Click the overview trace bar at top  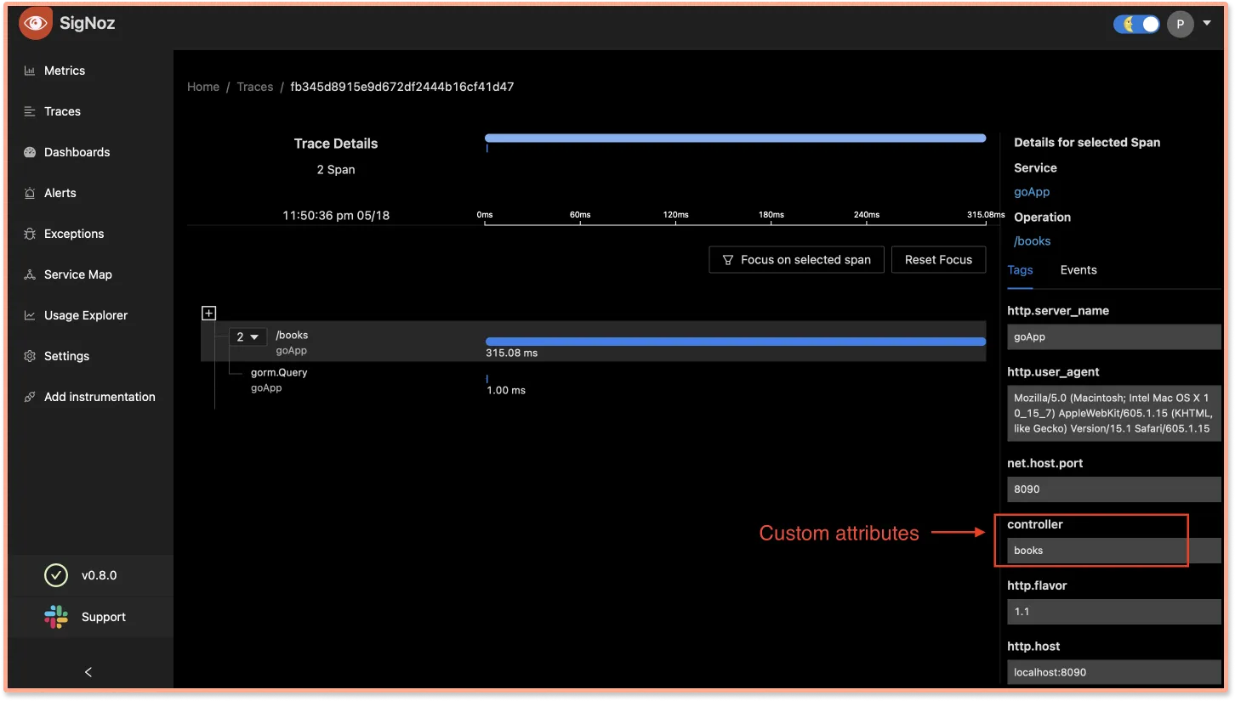[736, 138]
